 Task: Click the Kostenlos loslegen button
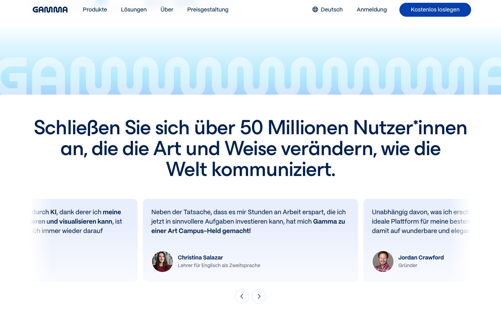[435, 9]
